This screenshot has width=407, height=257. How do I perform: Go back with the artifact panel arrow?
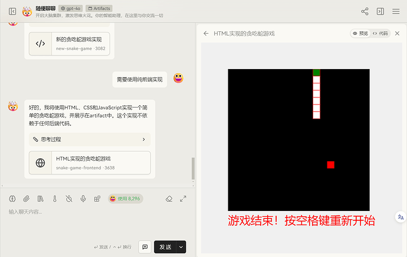[x=206, y=34]
